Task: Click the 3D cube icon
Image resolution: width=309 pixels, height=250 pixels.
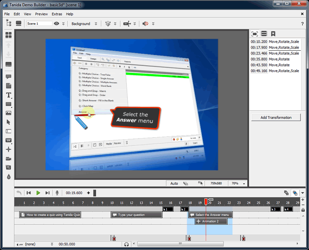Action: 108,23
